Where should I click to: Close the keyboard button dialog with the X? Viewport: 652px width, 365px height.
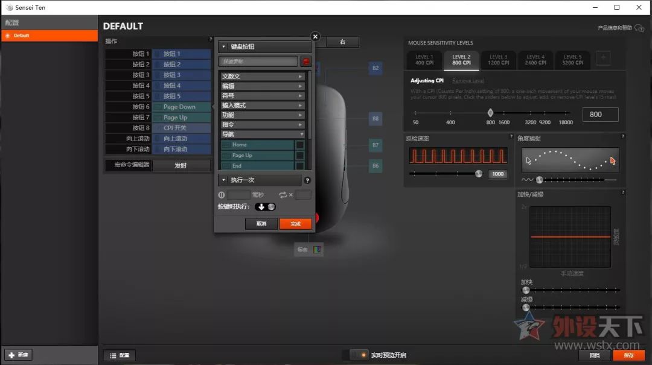(315, 37)
